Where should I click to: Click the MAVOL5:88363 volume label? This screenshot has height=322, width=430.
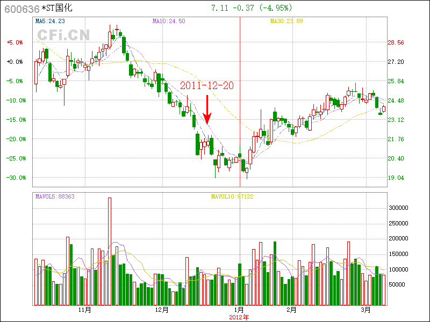pos(54,196)
